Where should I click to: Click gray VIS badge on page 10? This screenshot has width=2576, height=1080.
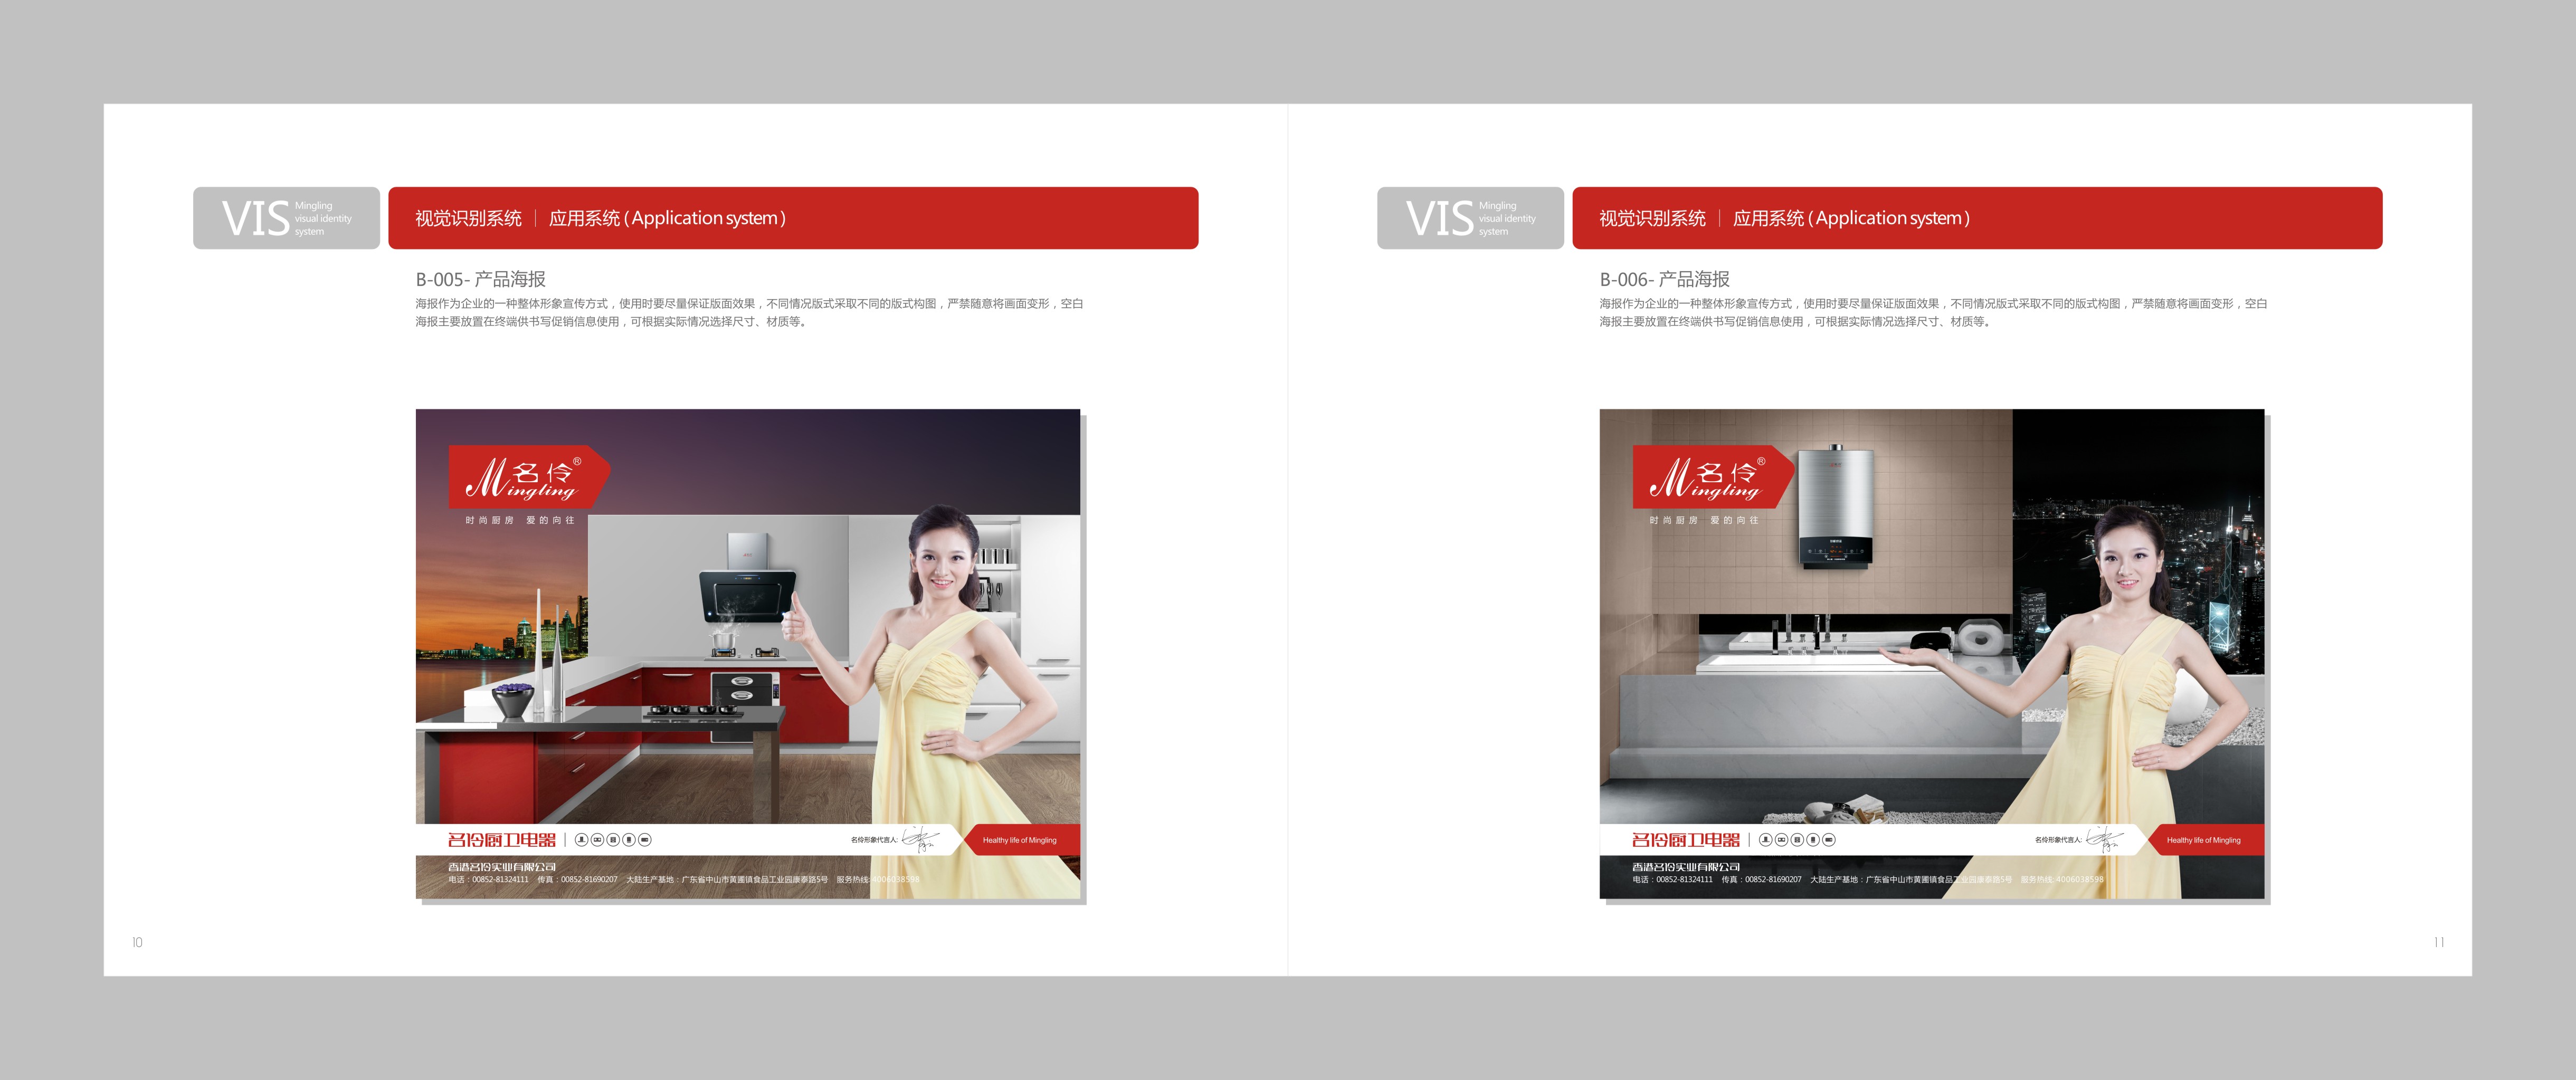click(286, 218)
